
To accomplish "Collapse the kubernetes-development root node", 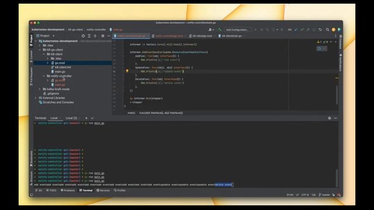I will pyautogui.click(x=36, y=41).
